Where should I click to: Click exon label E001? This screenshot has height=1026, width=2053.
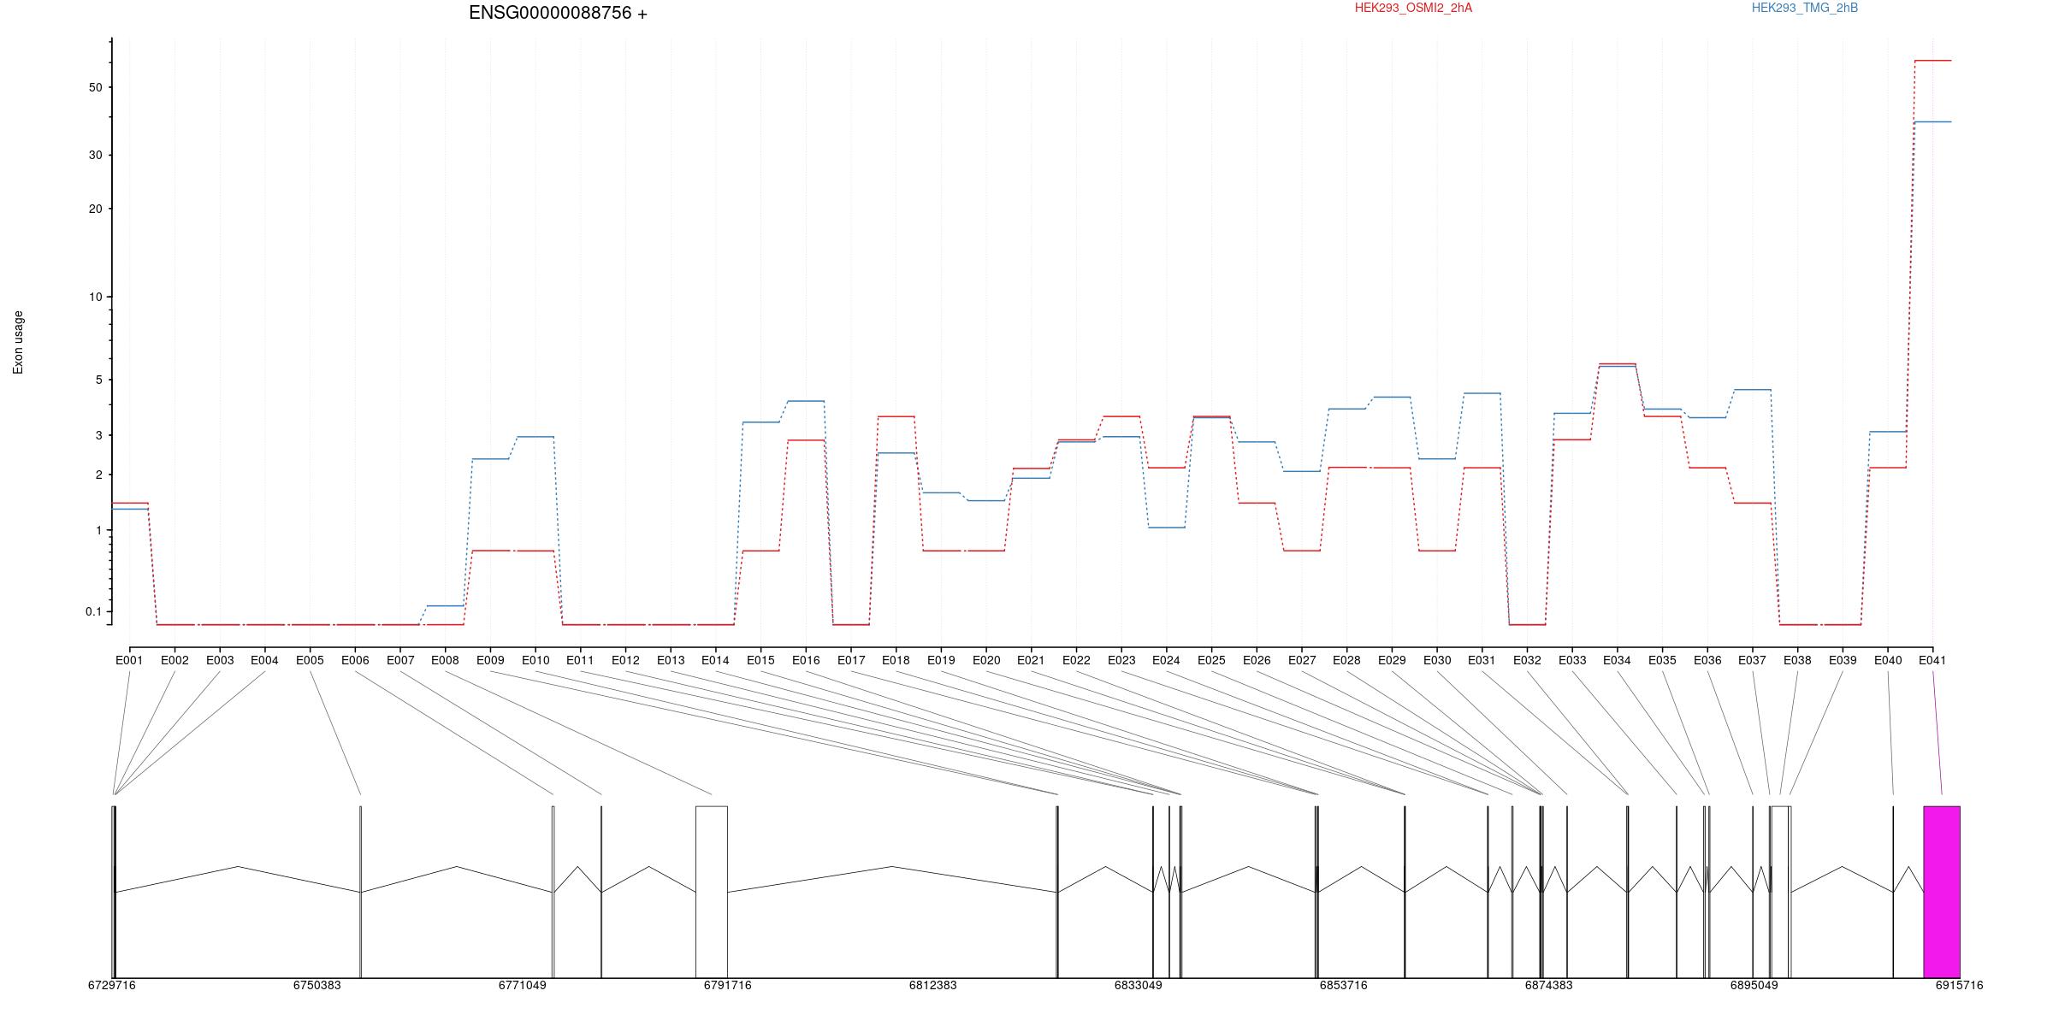point(129,660)
